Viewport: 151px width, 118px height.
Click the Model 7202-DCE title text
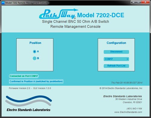(101, 15)
